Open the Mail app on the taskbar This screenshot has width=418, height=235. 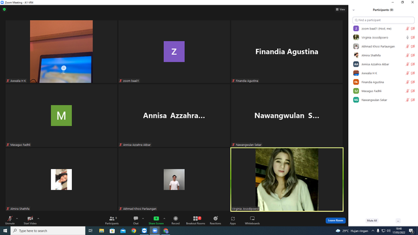click(123, 230)
